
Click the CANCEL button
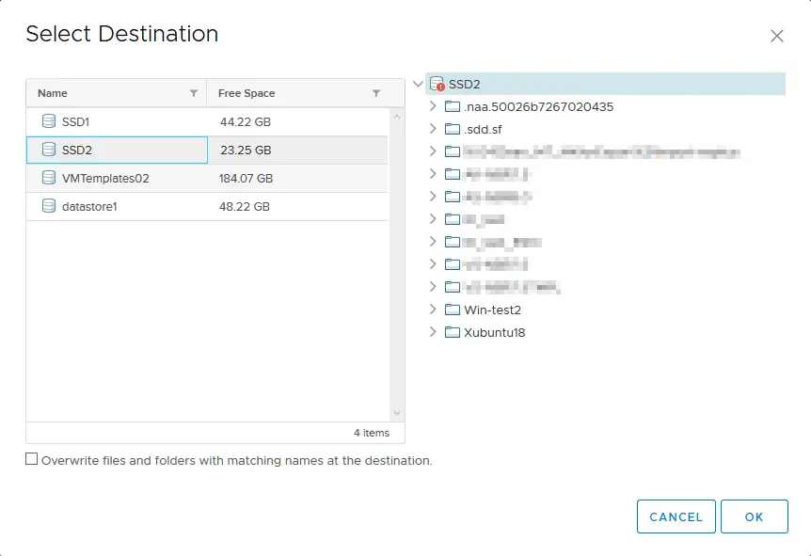tap(676, 516)
